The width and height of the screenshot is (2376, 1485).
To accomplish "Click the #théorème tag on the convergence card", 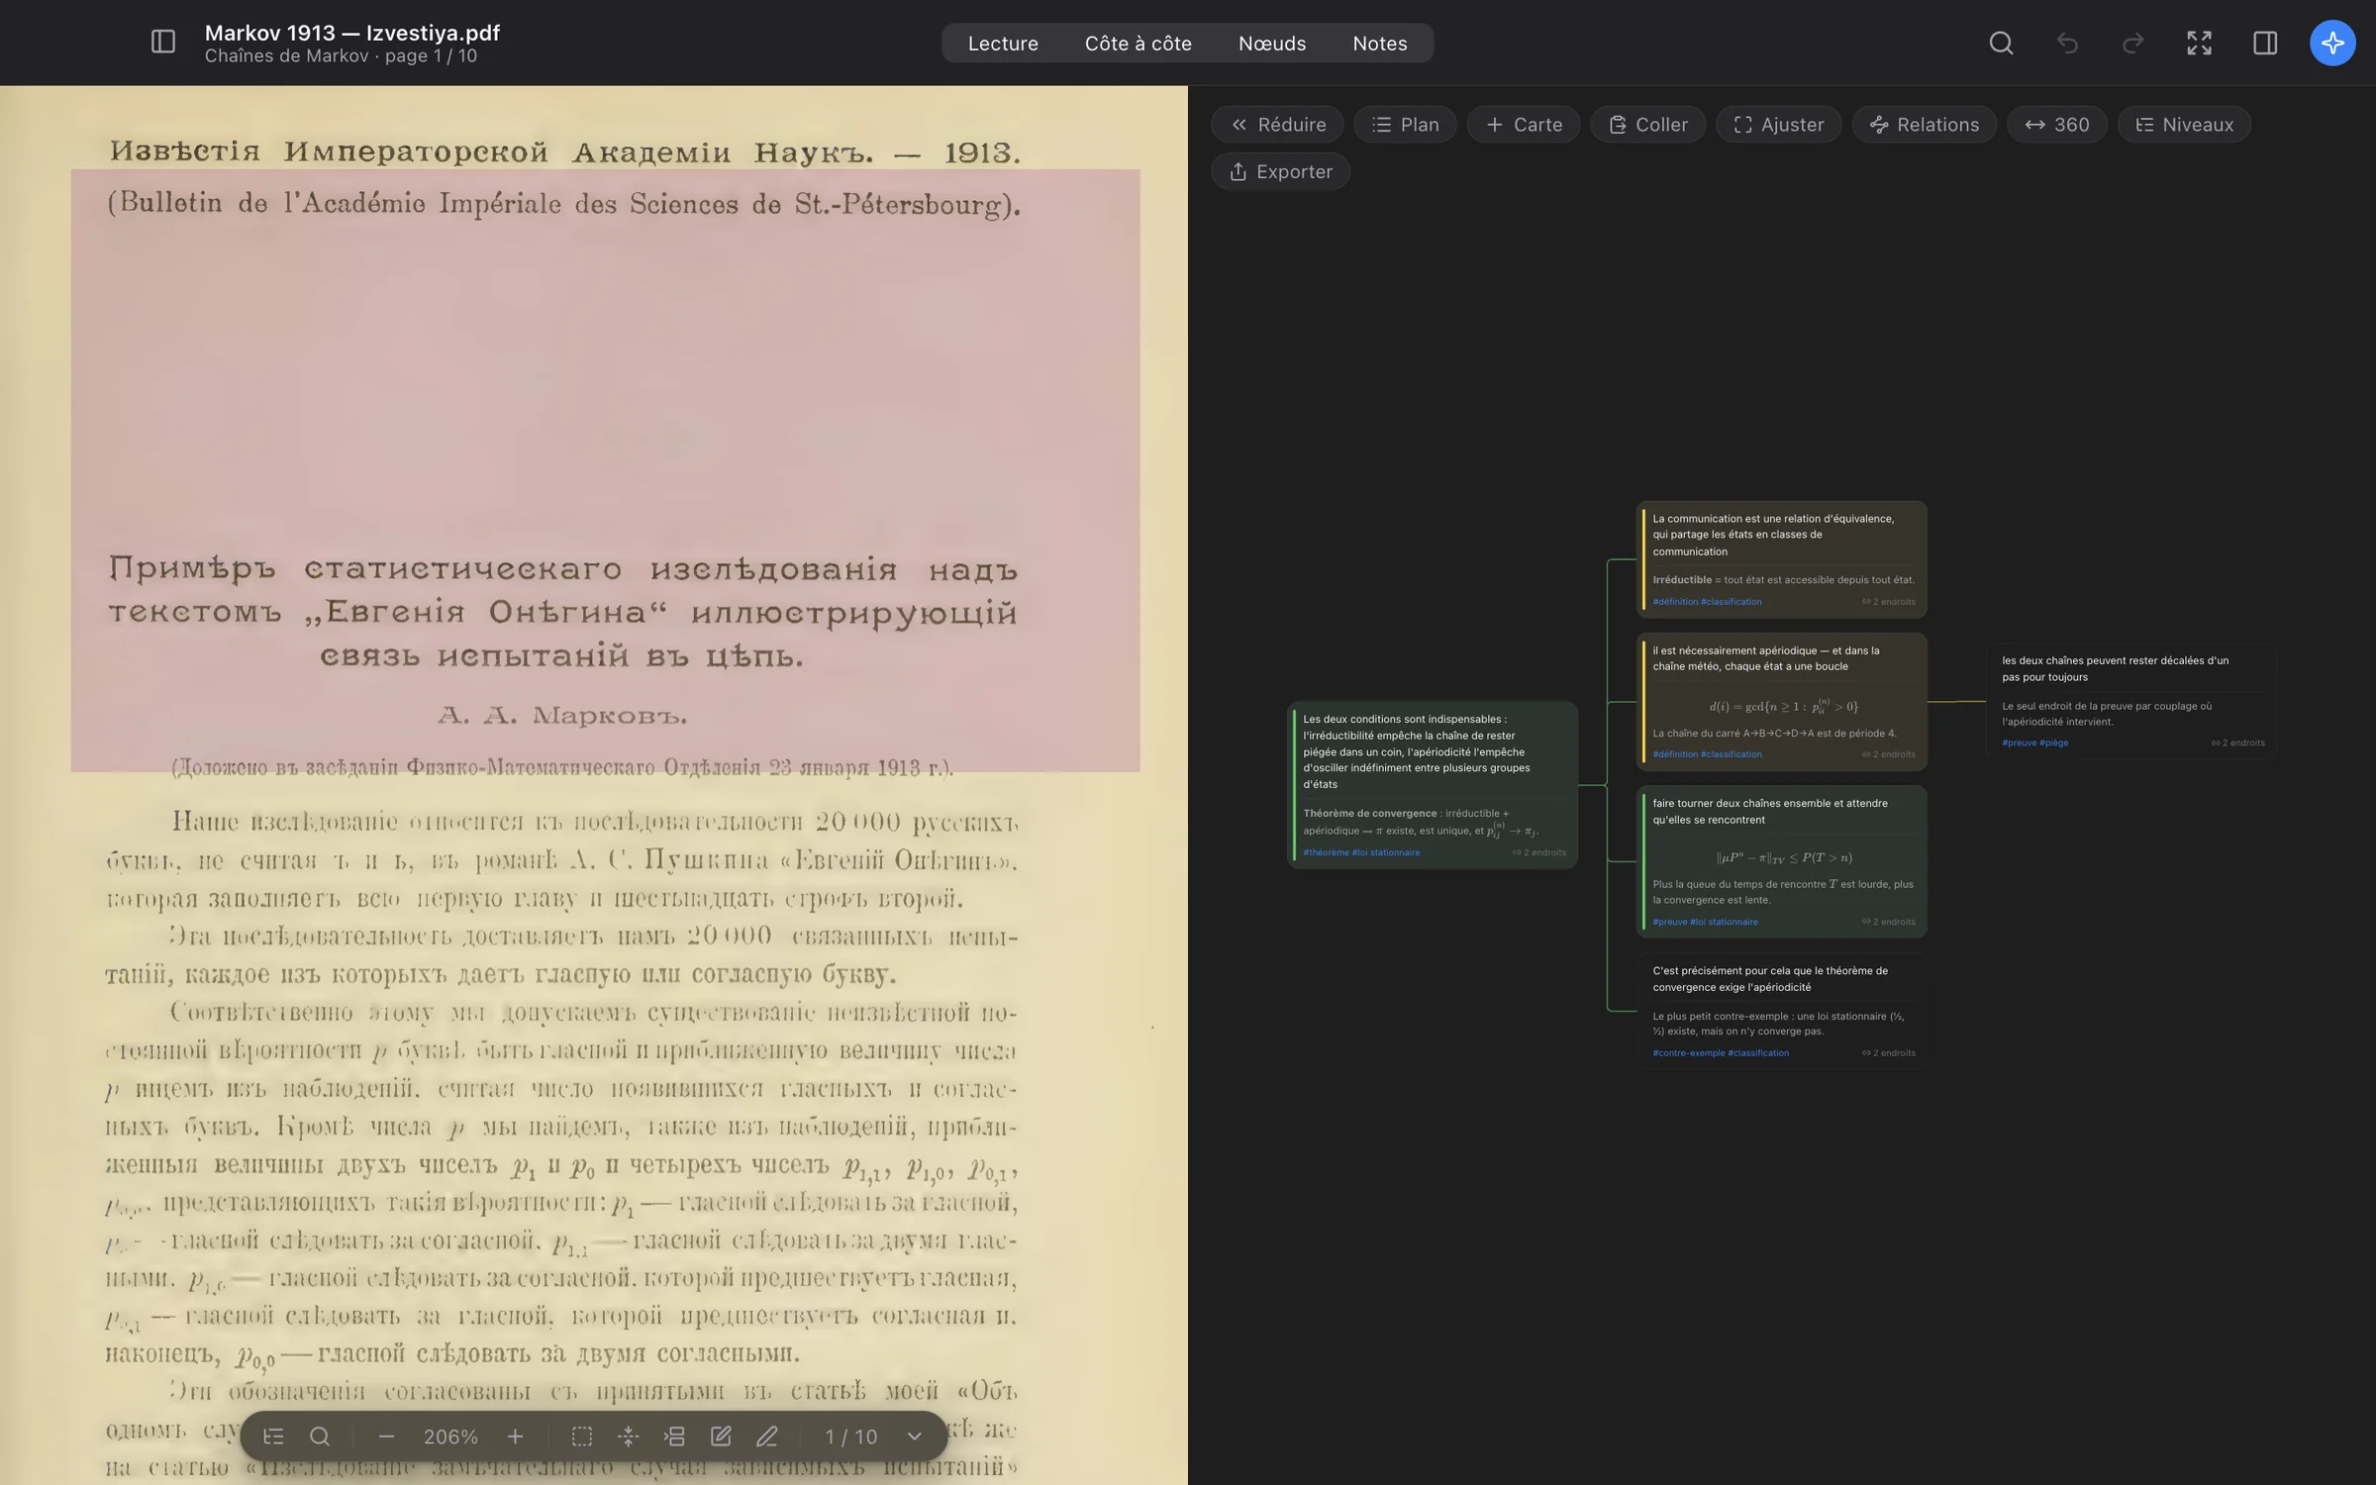I will coord(1326,852).
